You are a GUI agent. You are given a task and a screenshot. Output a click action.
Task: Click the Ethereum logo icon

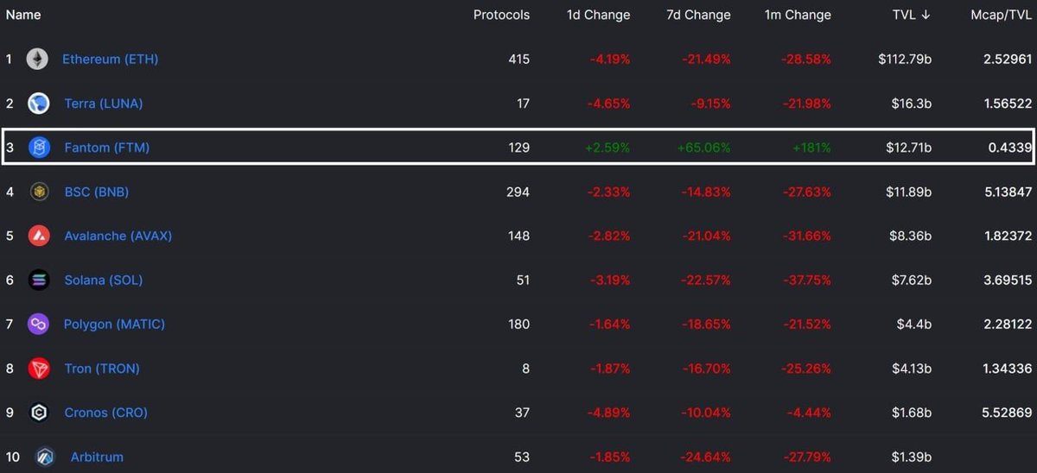tap(37, 59)
